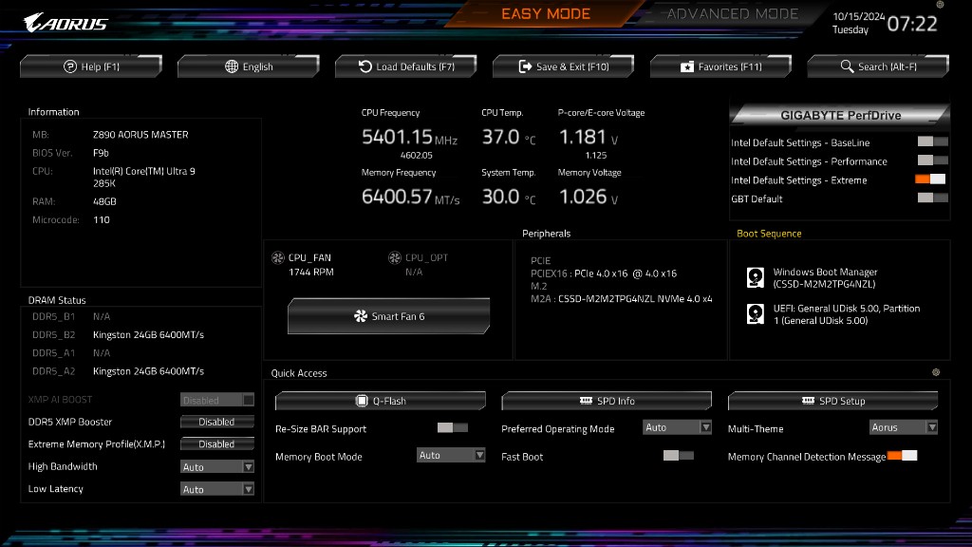The height and width of the screenshot is (547, 972).
Task: Click the Windows Boot Manager drive icon
Action: [755, 277]
